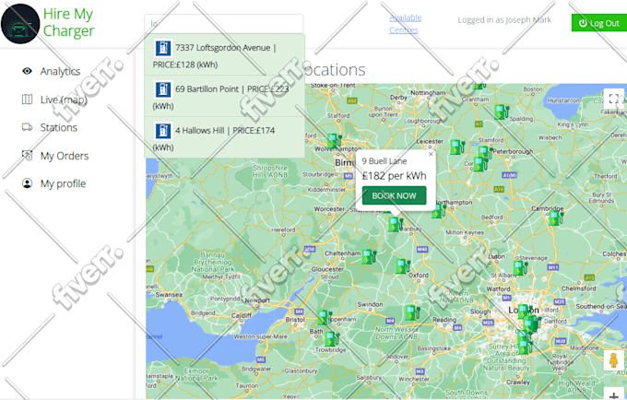Click the Analytics eye icon
627x400 pixels.
tap(27, 71)
